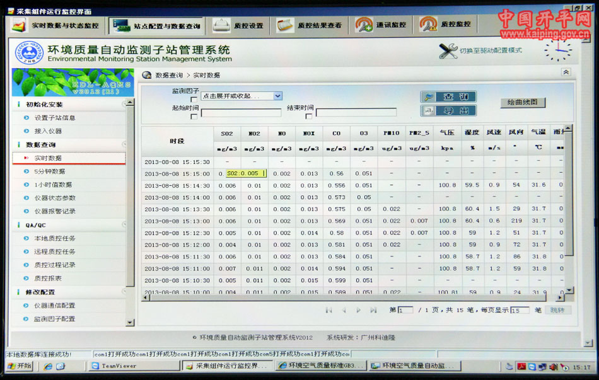Click the 每页显示 rows-per-page input field
This screenshot has height=380, width=599.
click(519, 310)
